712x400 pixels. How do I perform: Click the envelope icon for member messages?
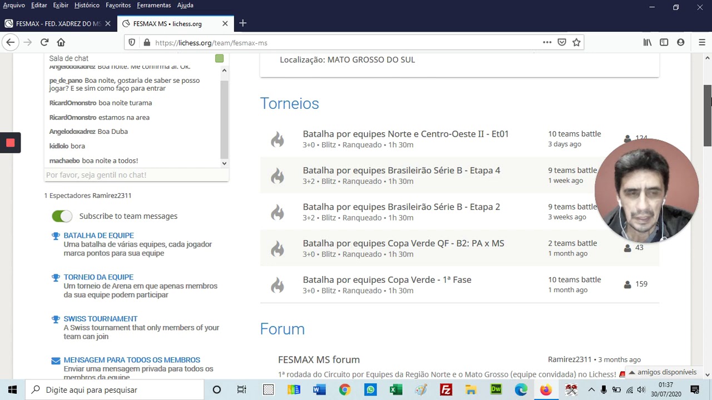(x=56, y=361)
